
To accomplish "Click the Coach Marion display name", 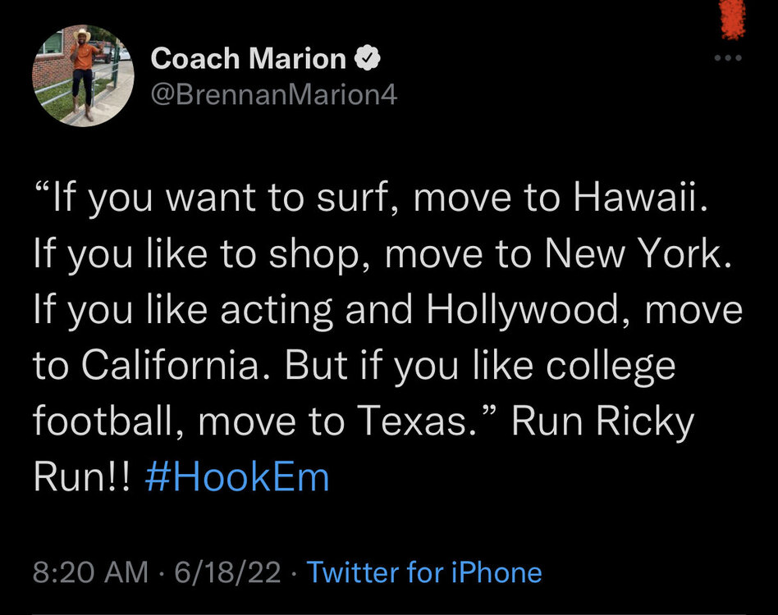I will 249,59.
